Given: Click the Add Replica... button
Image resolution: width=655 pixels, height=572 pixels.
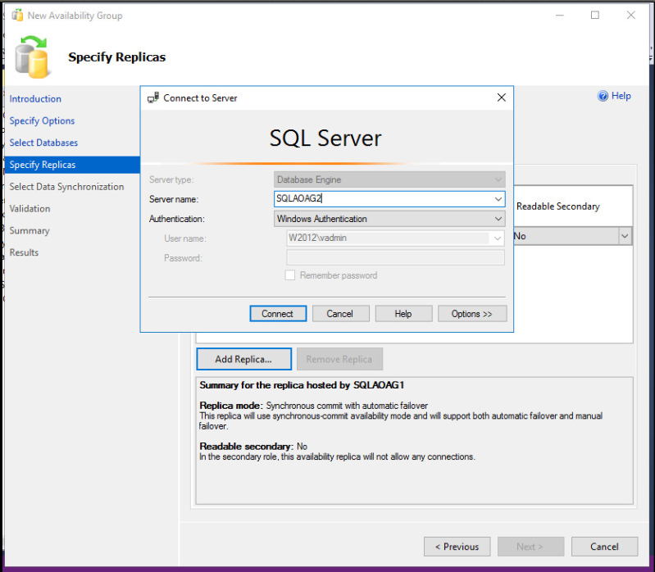Looking at the screenshot, I should pos(244,359).
